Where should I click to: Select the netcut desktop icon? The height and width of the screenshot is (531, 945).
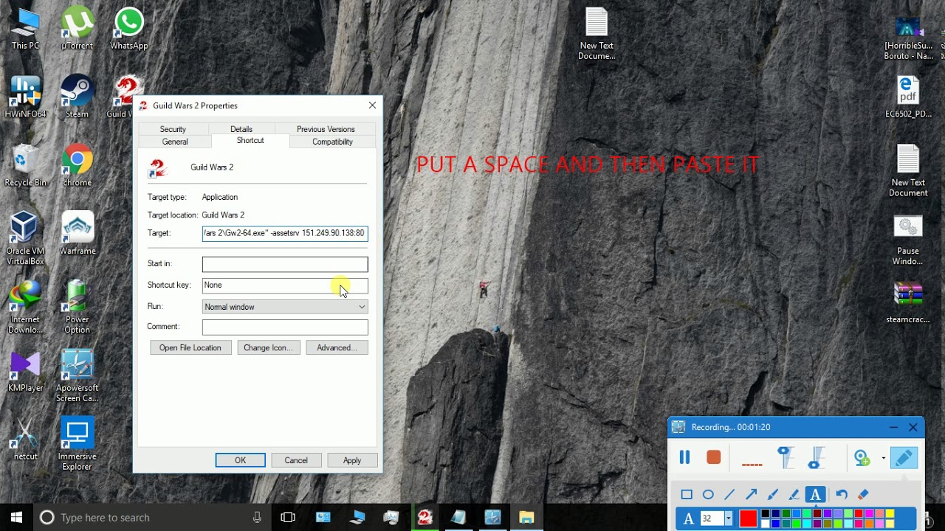[x=25, y=440]
